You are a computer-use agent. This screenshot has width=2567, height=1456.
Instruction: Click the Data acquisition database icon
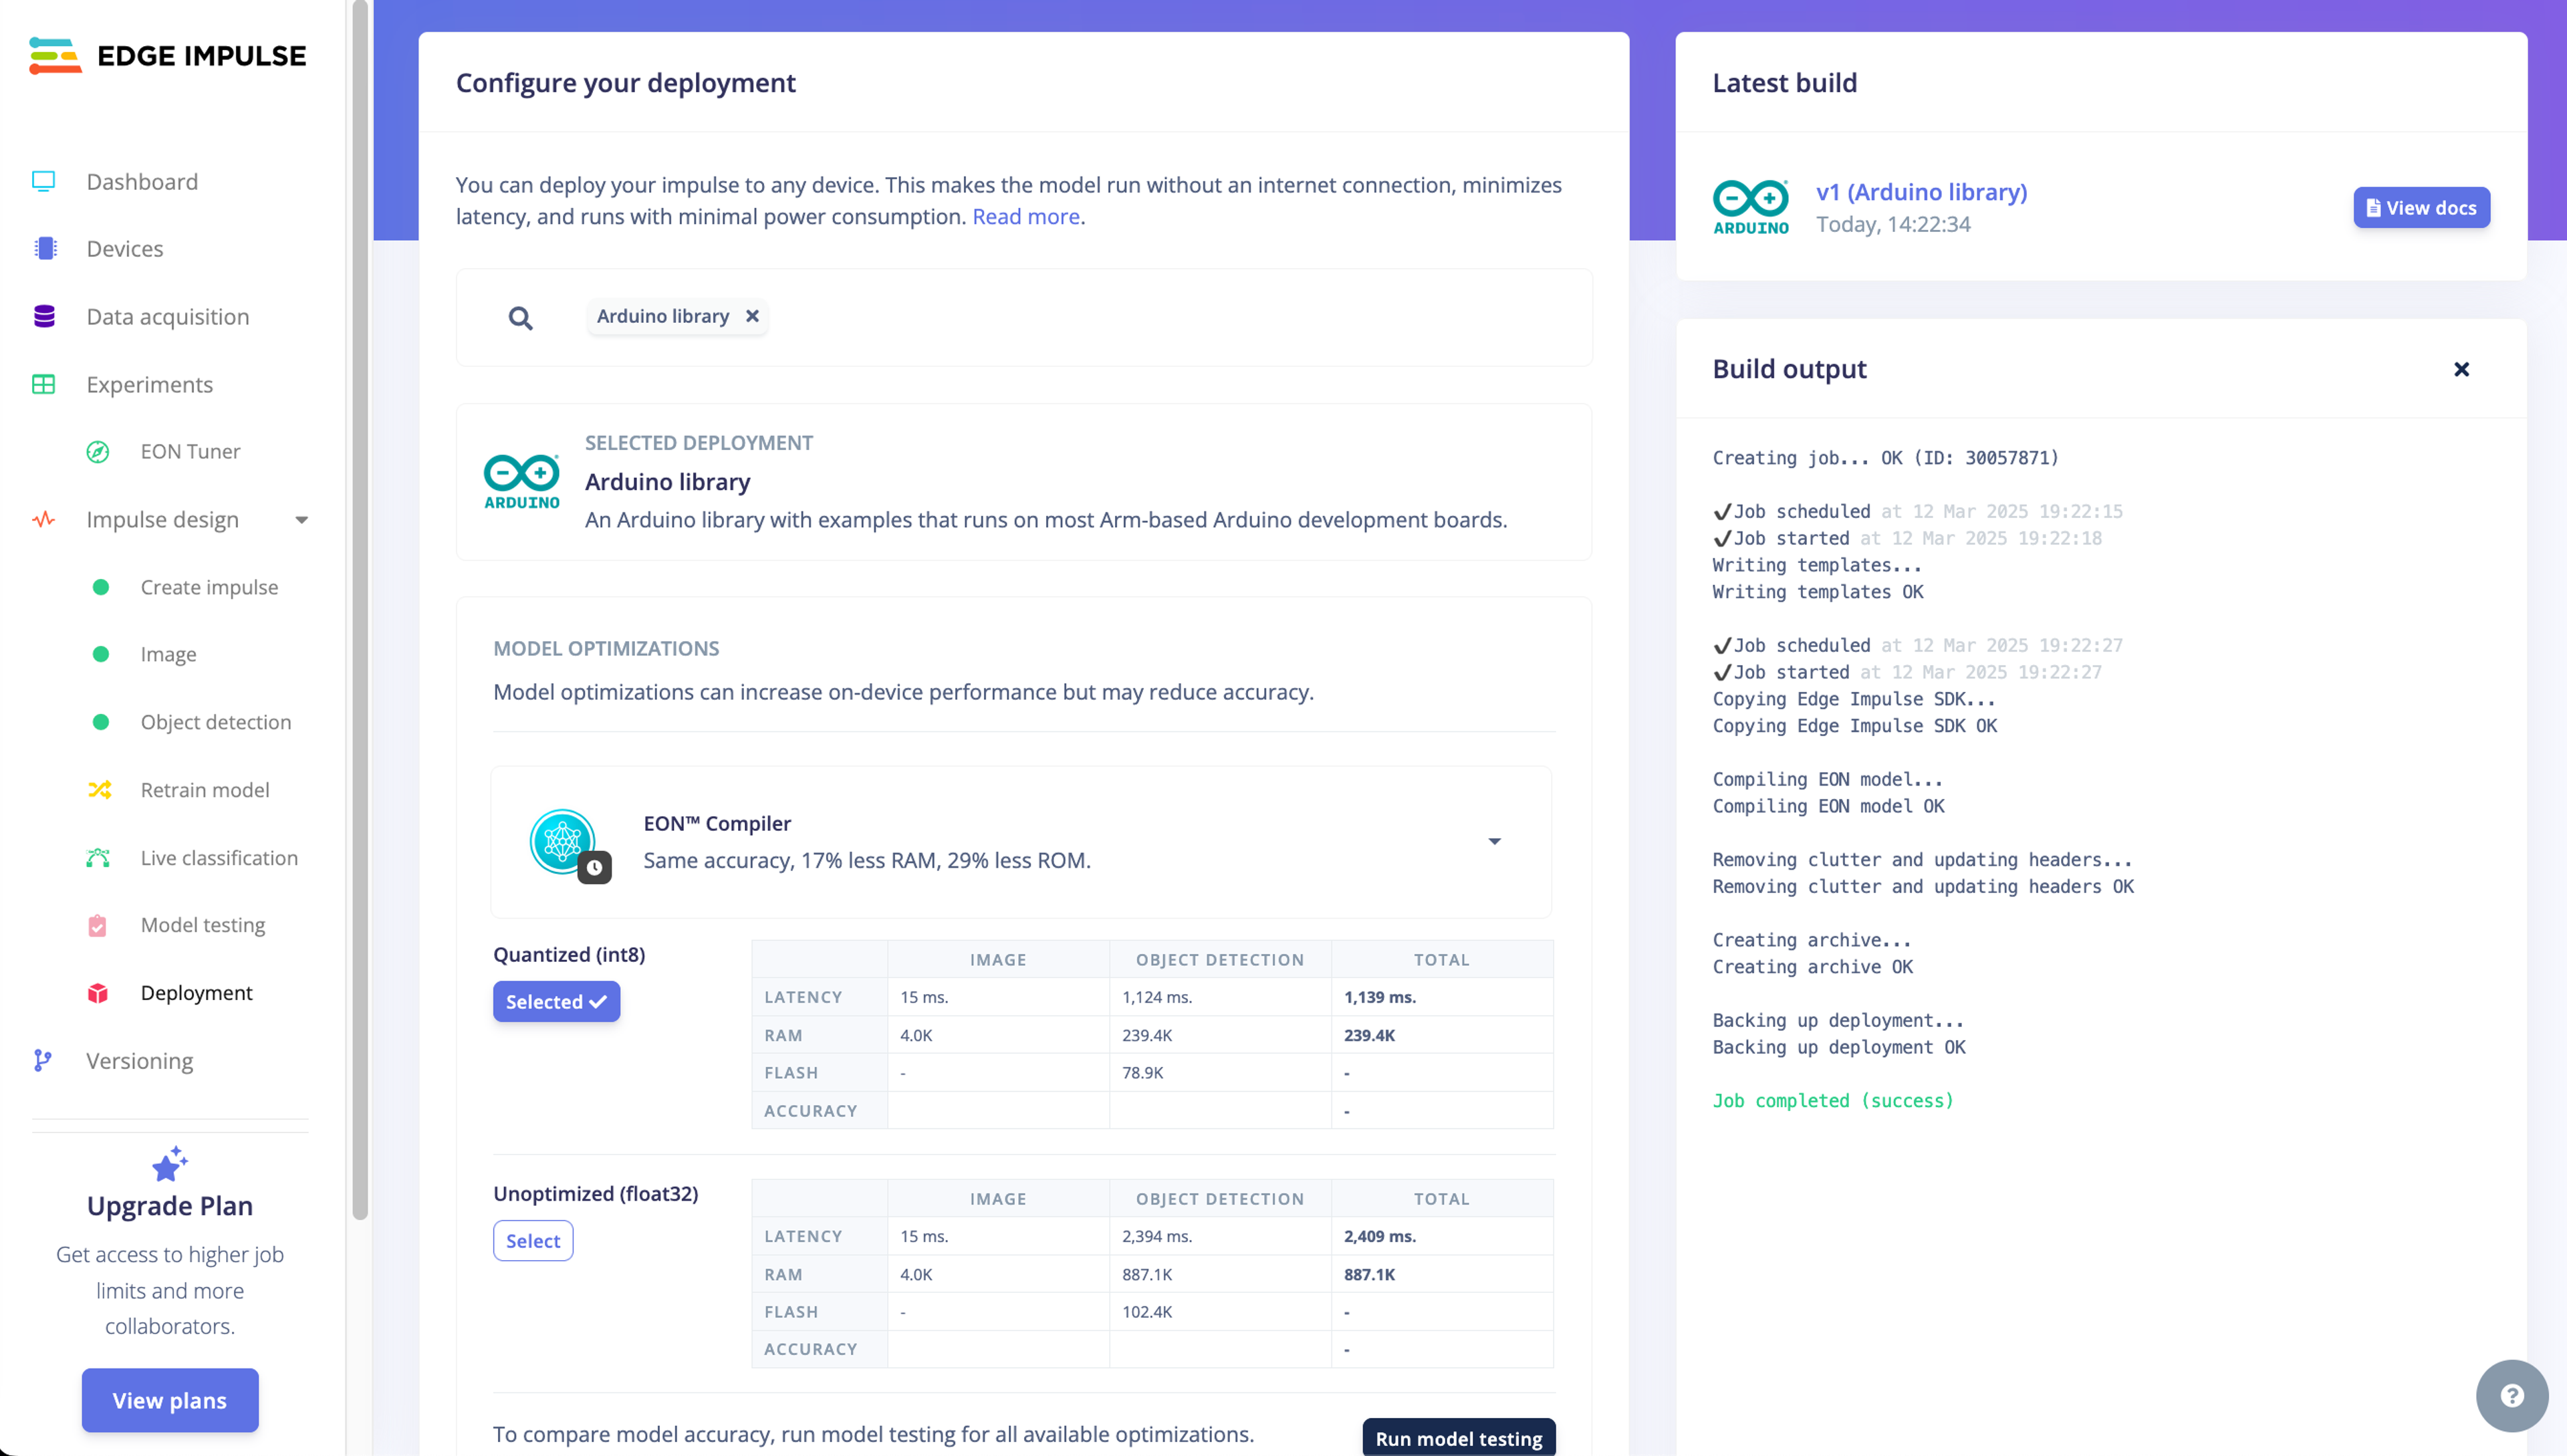point(44,316)
